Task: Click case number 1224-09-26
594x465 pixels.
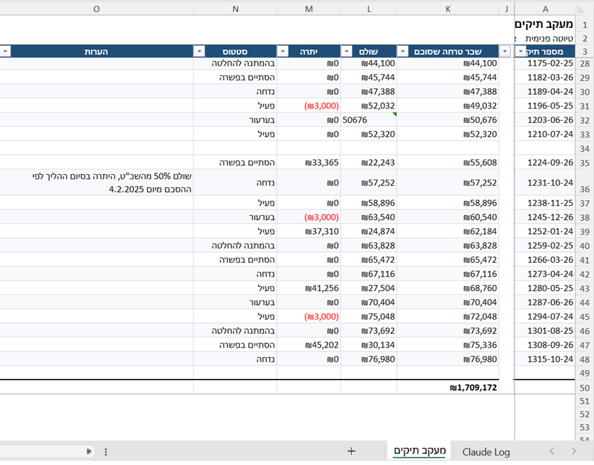Action: click(545, 163)
